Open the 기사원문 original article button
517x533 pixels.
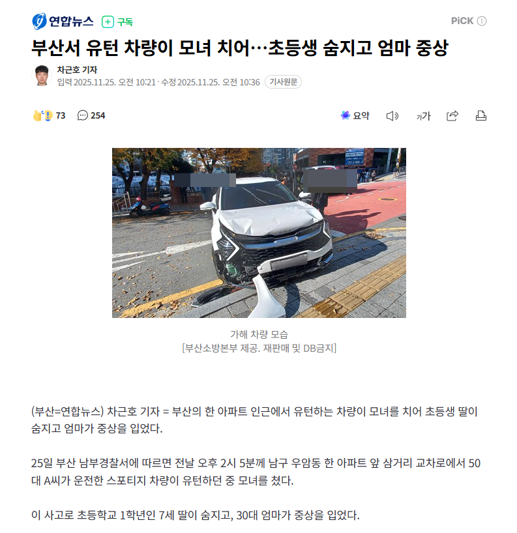[x=283, y=82]
